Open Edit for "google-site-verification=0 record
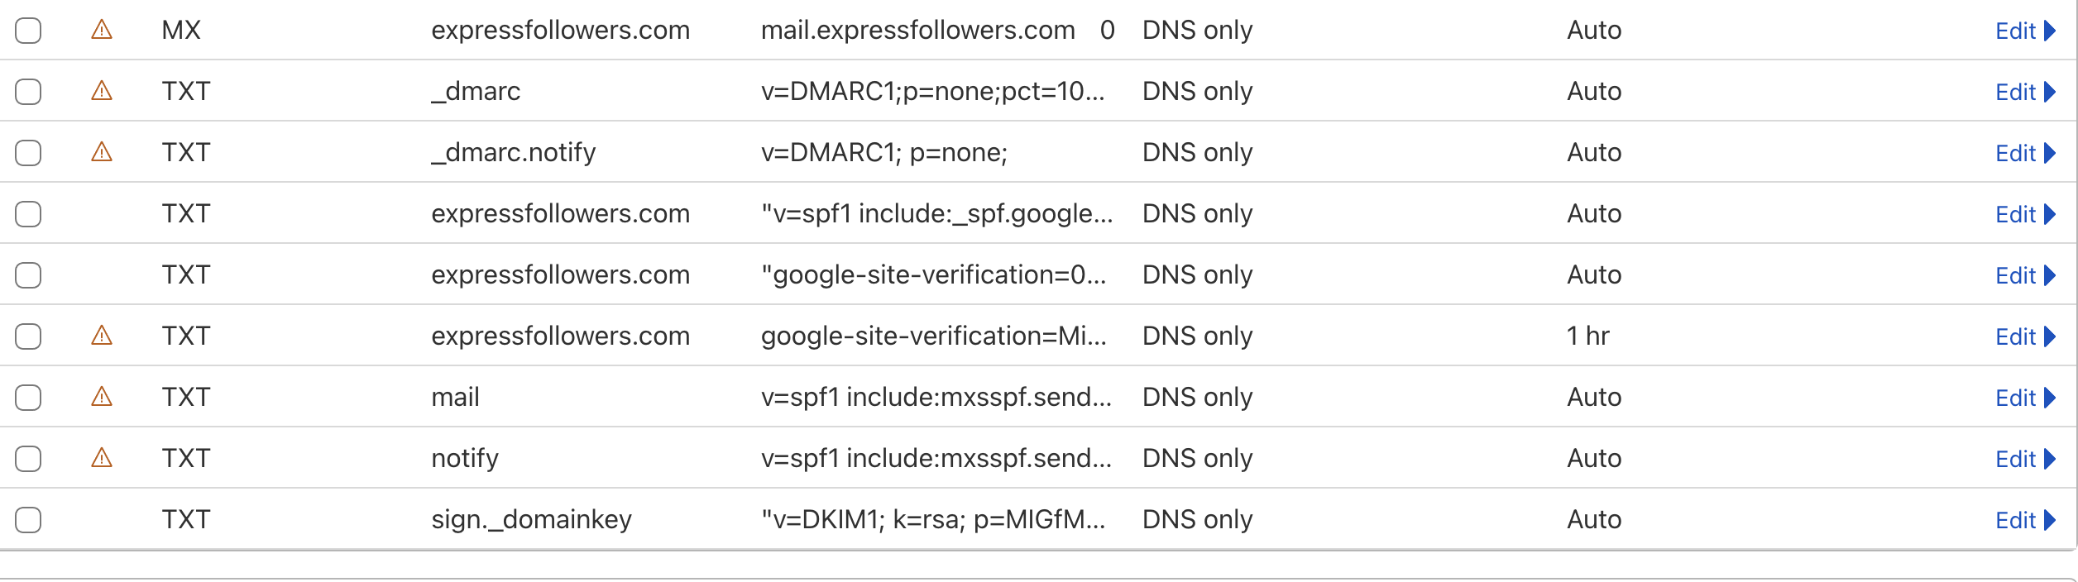Viewport: 2078px width, 582px height. point(2015,275)
